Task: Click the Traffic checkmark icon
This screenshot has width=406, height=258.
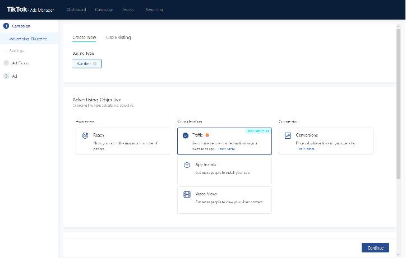Action: pos(186,135)
